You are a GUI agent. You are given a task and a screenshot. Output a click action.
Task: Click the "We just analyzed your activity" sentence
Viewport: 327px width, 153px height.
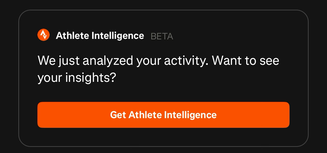pyautogui.click(x=122, y=60)
